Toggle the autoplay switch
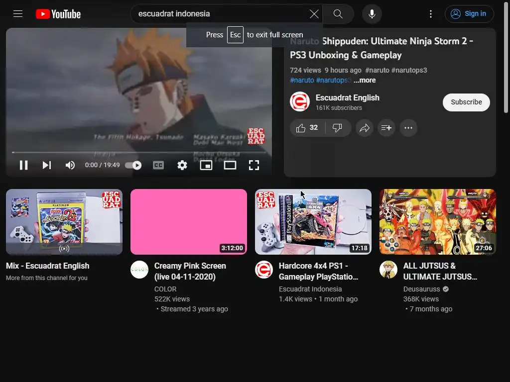Image resolution: width=510 pixels, height=382 pixels. pyautogui.click(x=133, y=165)
